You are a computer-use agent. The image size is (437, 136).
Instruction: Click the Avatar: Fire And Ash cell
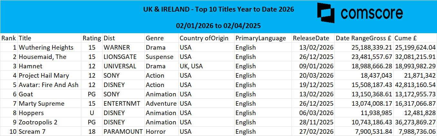click(49, 85)
